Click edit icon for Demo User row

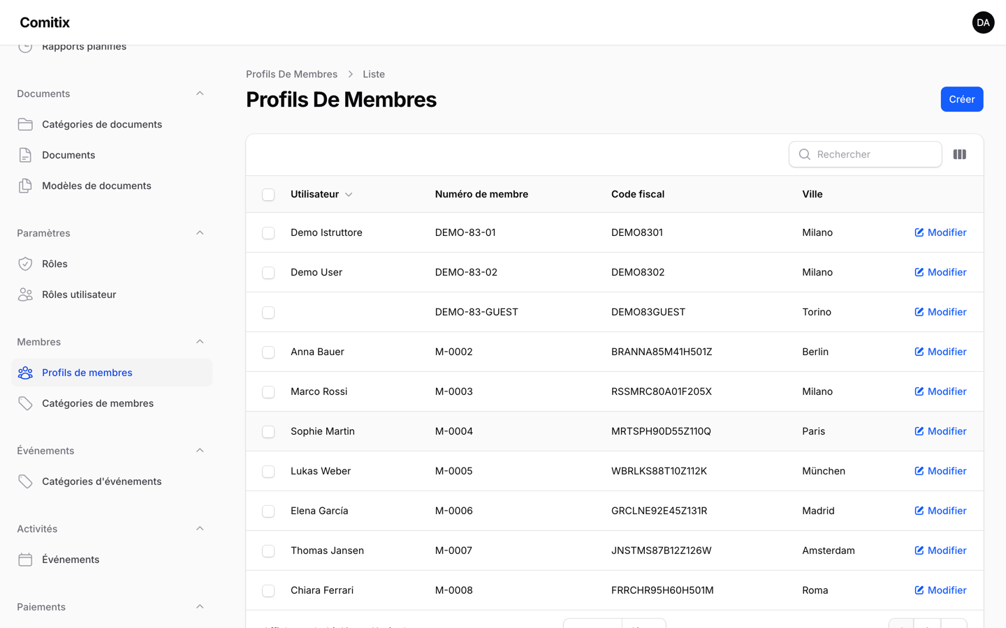click(x=919, y=272)
